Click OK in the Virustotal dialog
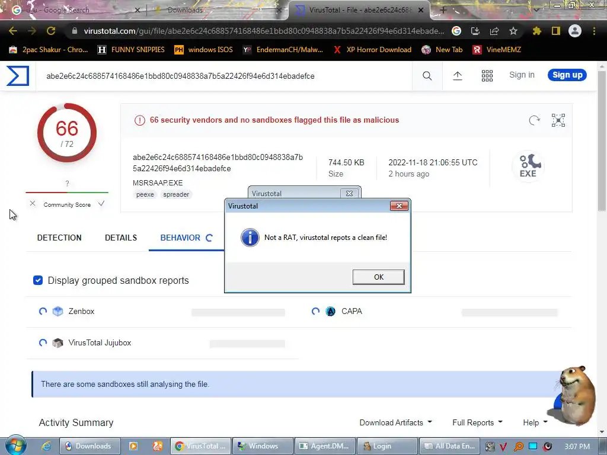Viewport: 607px width, 455px height. 379,277
